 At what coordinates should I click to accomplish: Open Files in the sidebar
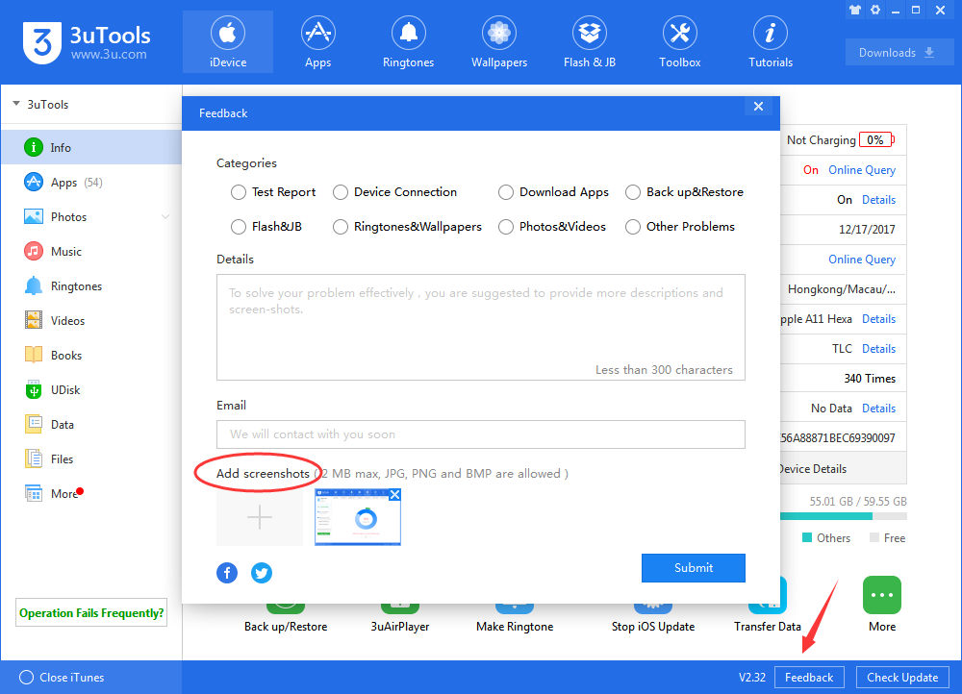pos(91,459)
